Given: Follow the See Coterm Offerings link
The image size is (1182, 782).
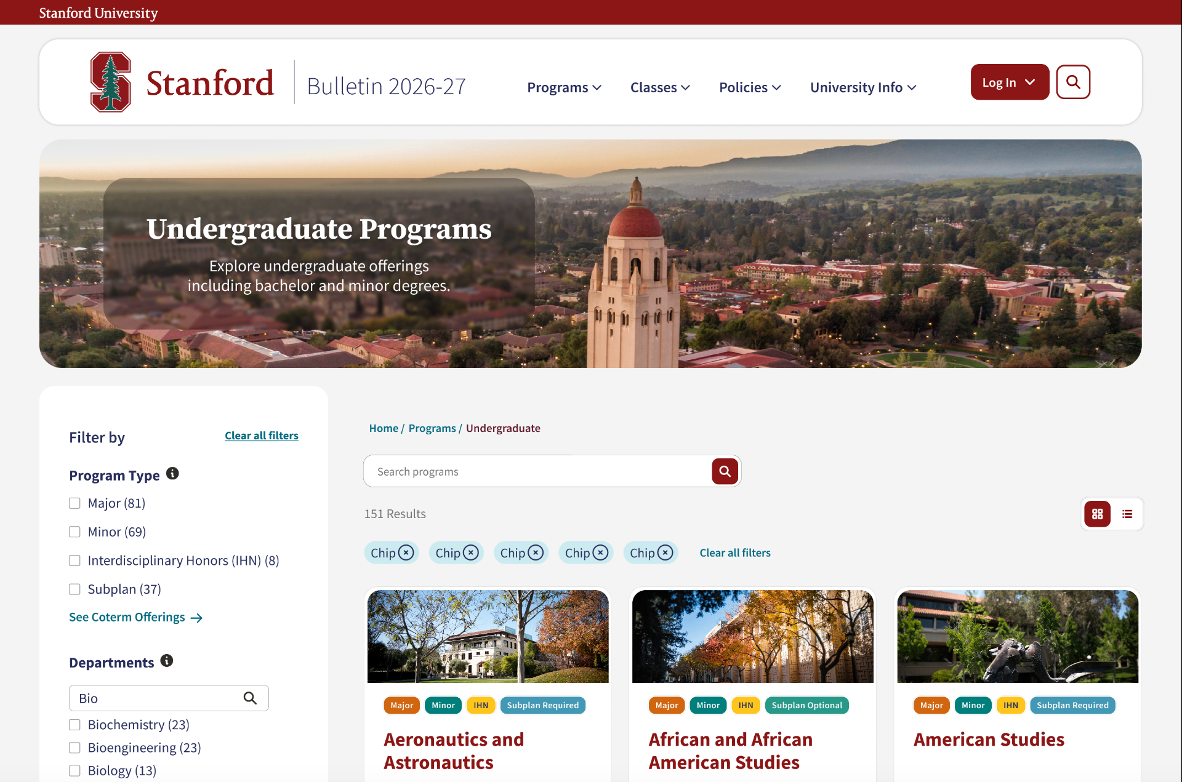Looking at the screenshot, I should [x=135, y=617].
